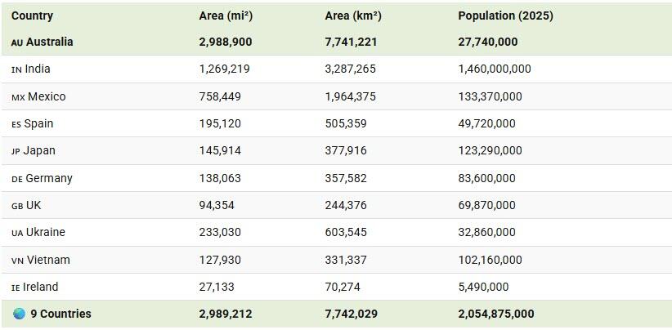
Task: Sort by the Country column header
Action: tap(33, 16)
